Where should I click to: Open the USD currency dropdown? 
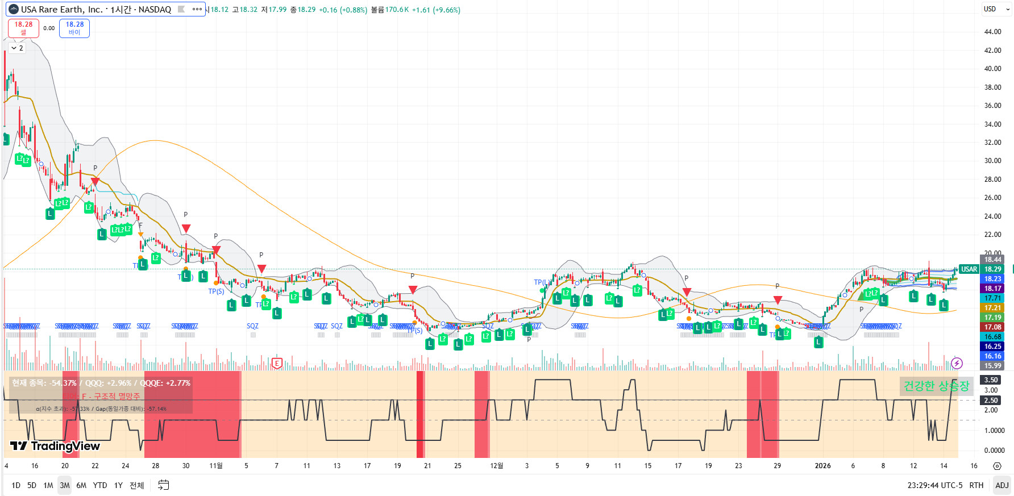click(996, 9)
